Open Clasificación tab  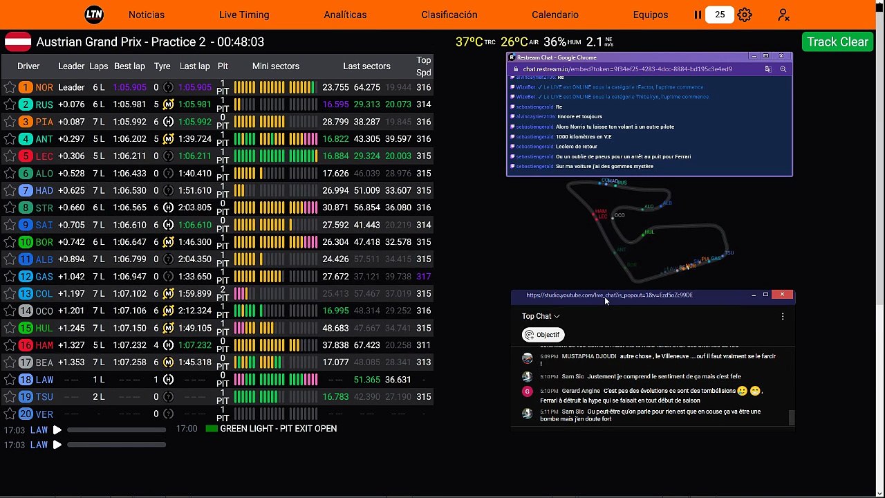tap(449, 15)
